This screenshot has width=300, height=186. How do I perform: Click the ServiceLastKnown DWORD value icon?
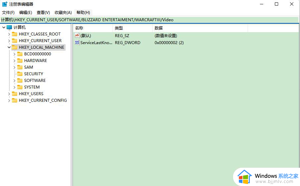(x=77, y=43)
